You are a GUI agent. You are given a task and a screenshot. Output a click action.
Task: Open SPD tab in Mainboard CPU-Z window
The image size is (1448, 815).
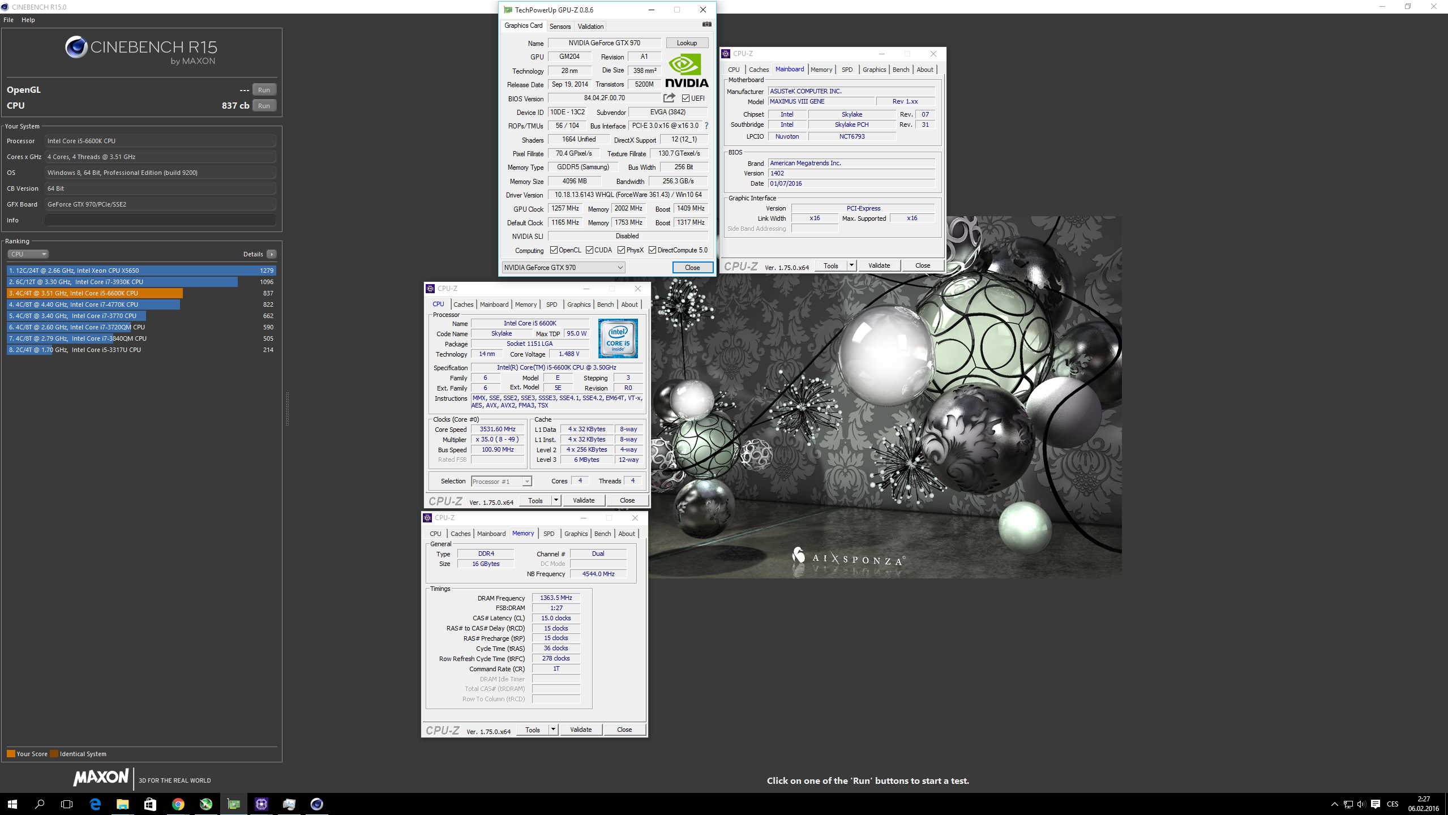pyautogui.click(x=847, y=70)
